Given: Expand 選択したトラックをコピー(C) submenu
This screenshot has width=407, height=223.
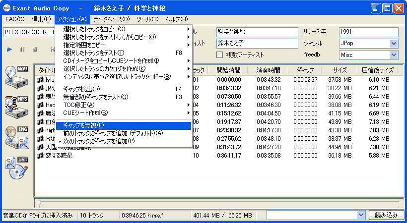Looking at the screenshot, I should (x=124, y=29).
